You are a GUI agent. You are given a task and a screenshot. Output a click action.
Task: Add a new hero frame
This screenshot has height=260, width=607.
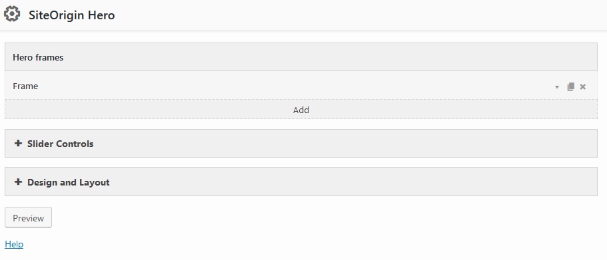tap(301, 110)
